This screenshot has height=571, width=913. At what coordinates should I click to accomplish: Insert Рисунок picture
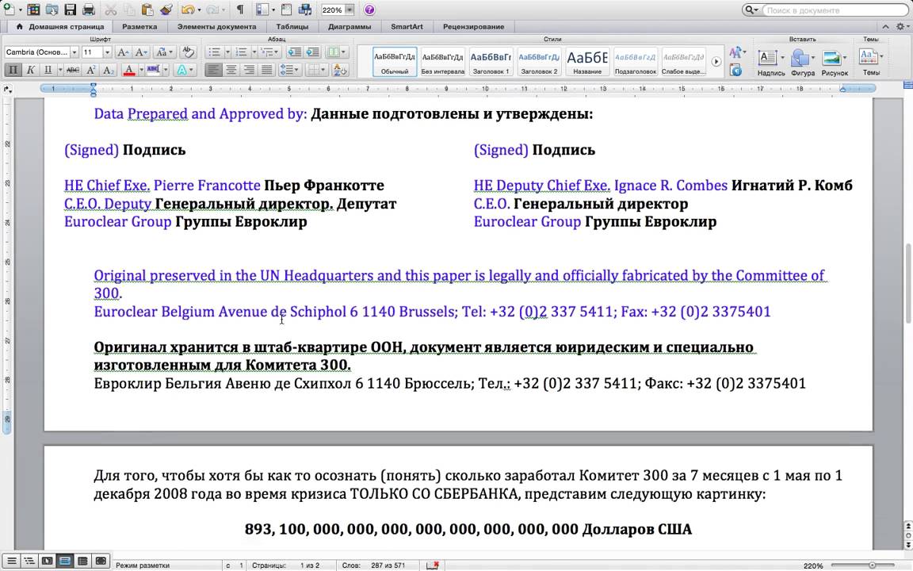pyautogui.click(x=835, y=63)
